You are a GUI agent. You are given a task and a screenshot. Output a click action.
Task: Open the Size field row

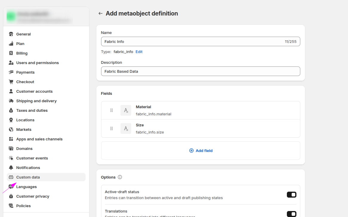pos(209,128)
